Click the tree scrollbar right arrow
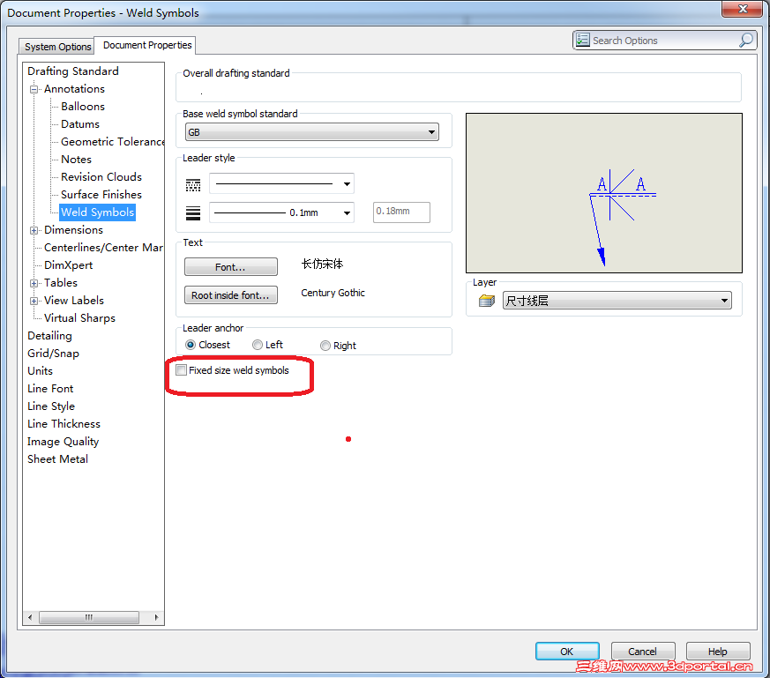Viewport: 770px width, 678px height. pyautogui.click(x=156, y=617)
